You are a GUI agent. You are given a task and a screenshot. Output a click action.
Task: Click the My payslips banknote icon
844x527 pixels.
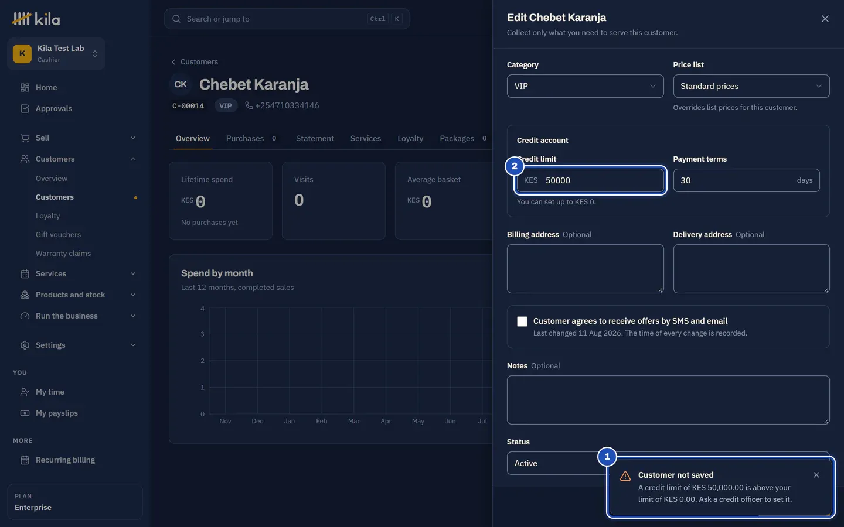click(x=25, y=413)
